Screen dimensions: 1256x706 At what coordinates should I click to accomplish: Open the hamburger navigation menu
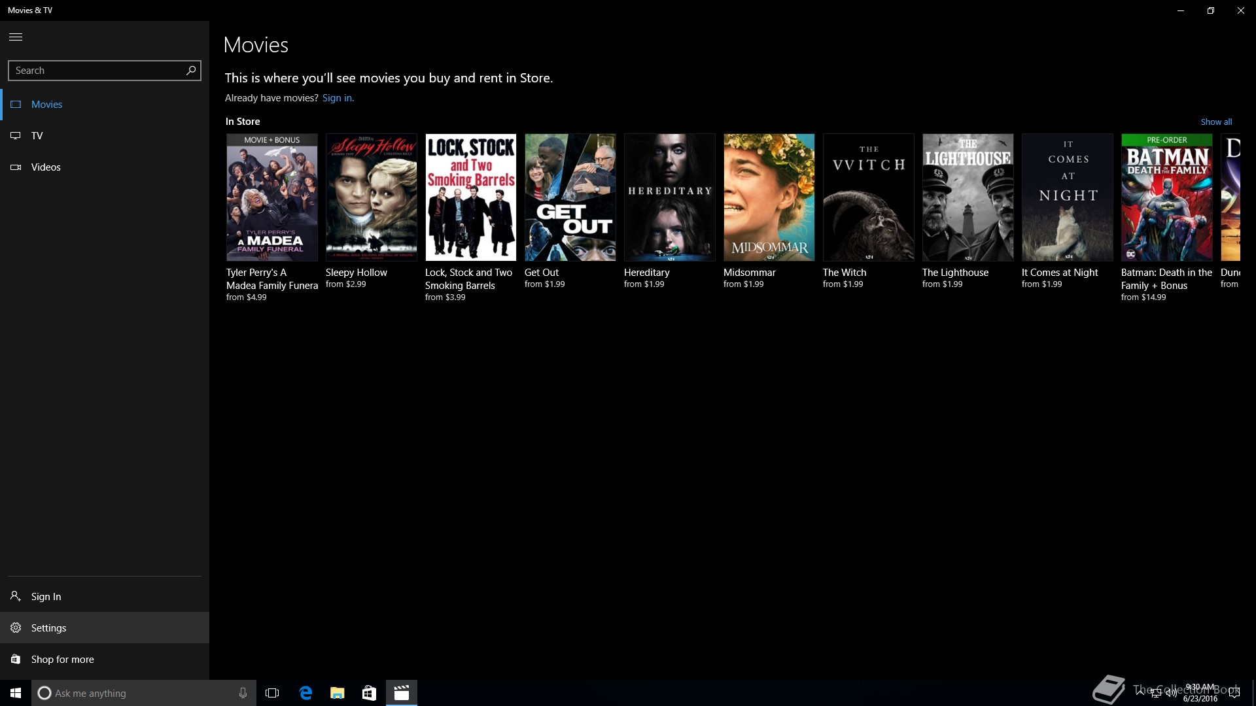click(16, 37)
